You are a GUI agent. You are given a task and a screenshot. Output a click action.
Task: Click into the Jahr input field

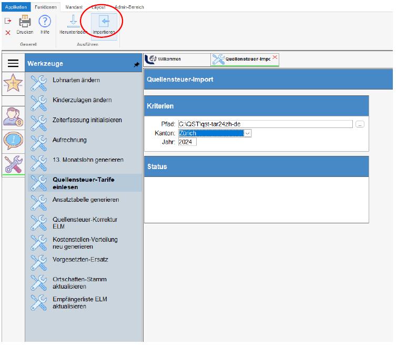(187, 142)
